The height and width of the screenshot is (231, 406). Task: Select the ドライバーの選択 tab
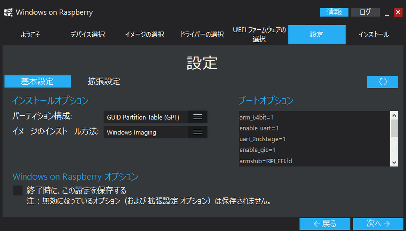click(x=202, y=34)
